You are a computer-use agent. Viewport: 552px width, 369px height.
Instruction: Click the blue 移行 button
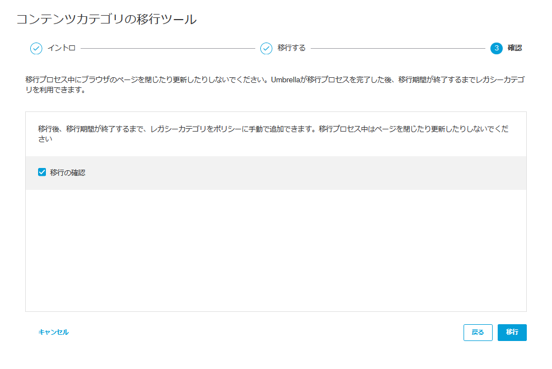(512, 333)
